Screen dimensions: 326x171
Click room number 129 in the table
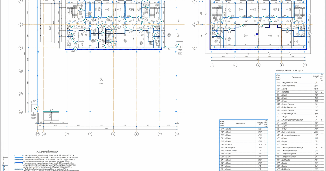click(278, 169)
